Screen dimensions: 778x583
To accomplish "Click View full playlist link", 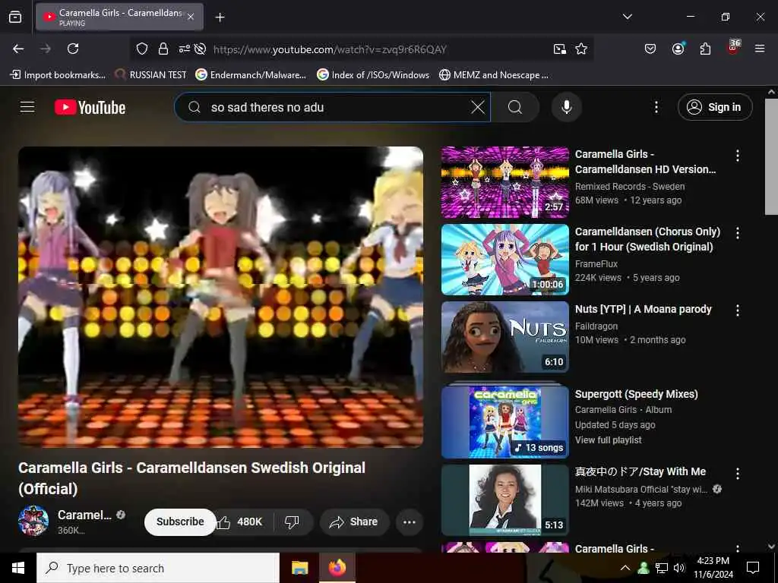I will point(609,440).
